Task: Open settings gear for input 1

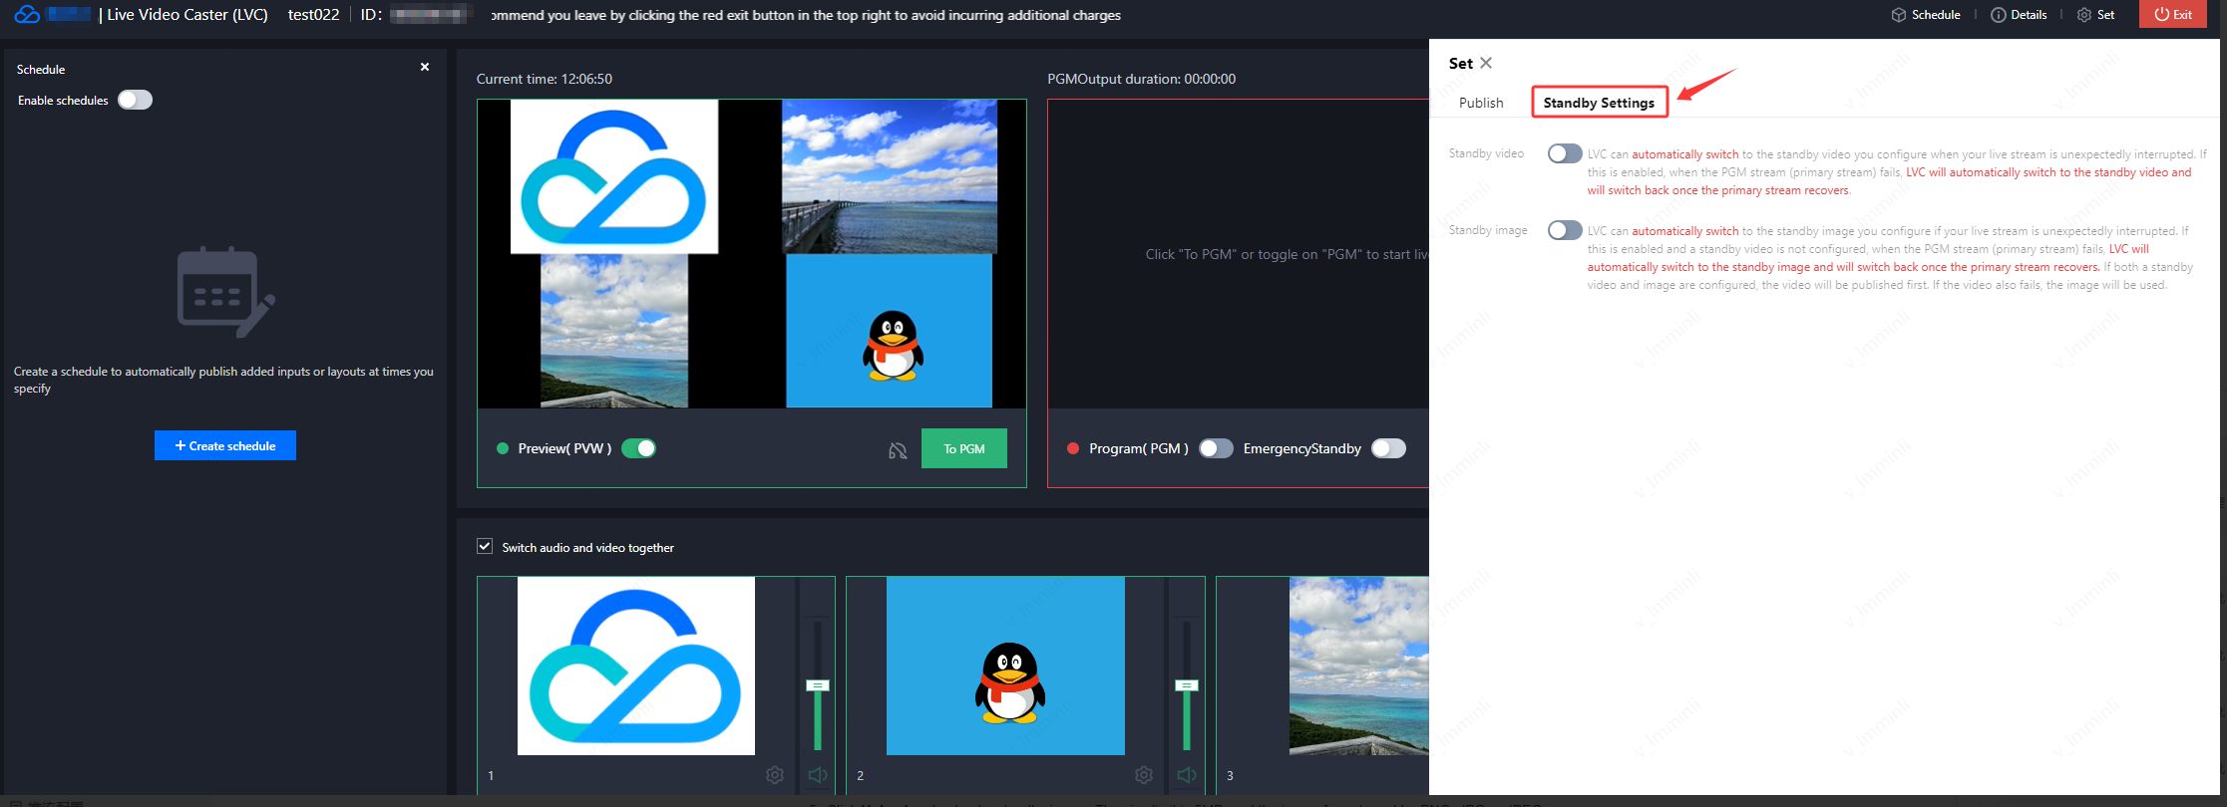Action: [775, 775]
